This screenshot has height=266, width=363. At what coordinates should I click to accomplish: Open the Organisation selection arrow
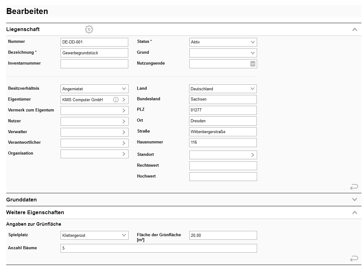coord(124,154)
